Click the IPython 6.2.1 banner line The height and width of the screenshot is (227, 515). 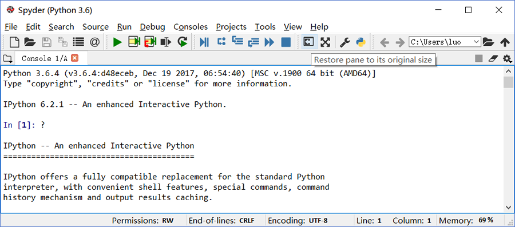click(x=115, y=104)
